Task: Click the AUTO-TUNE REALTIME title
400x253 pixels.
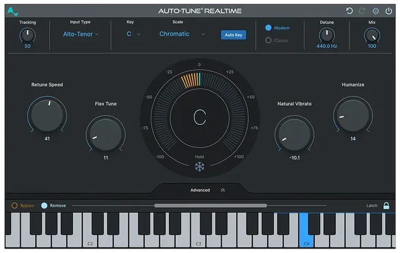Action: pyautogui.click(x=200, y=11)
